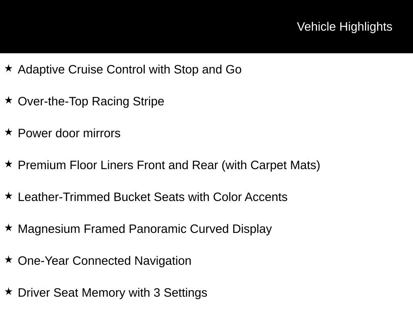Click the Over-the-Top Racing Stripe text
This screenshot has height=310, width=413.
click(x=91, y=102)
